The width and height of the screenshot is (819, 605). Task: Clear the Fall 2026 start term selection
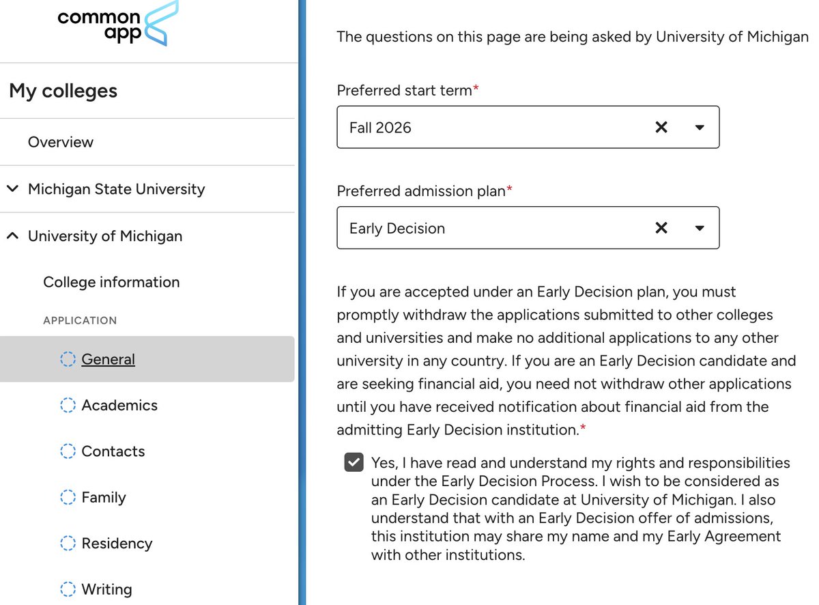click(x=661, y=127)
